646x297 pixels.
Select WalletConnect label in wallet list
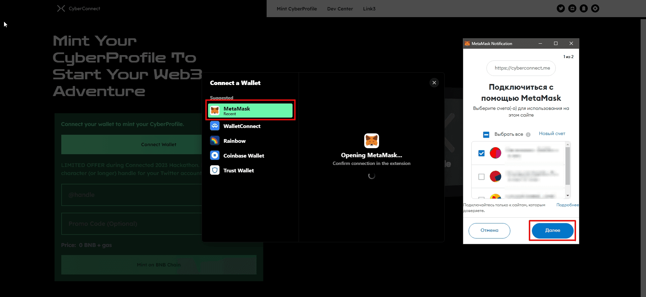coord(242,126)
